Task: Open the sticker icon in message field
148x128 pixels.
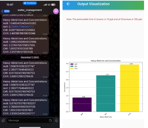Action: tap(50, 120)
